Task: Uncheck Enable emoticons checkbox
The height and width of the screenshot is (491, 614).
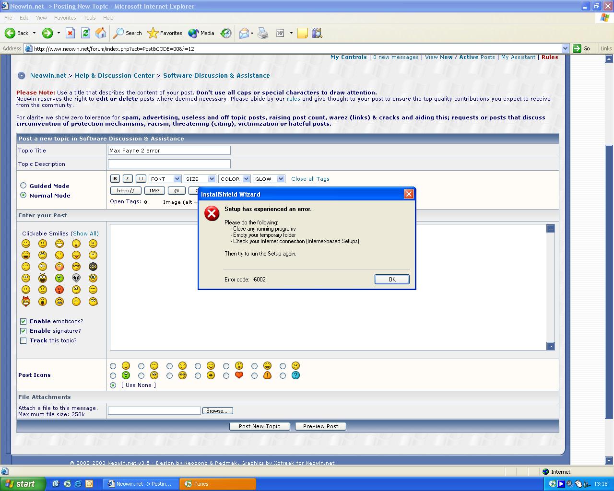Action: coord(23,321)
